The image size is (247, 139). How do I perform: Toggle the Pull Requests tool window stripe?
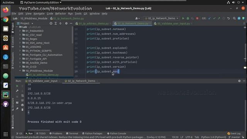click(13, 61)
